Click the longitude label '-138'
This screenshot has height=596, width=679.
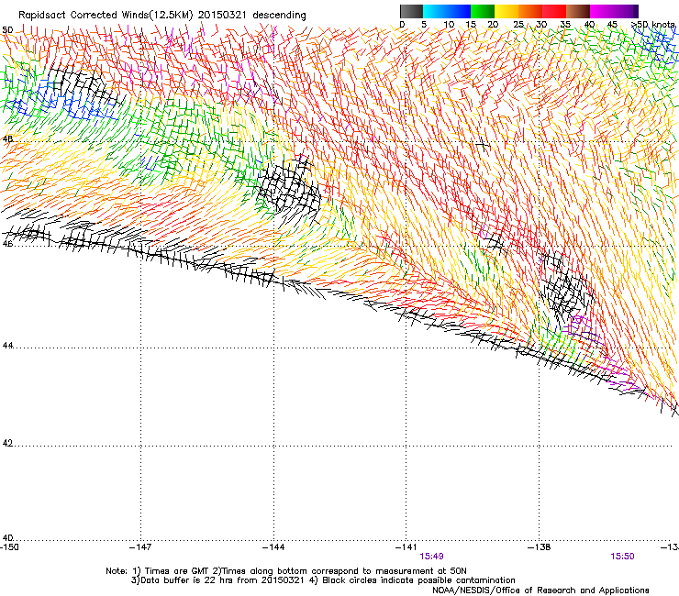pyautogui.click(x=540, y=547)
